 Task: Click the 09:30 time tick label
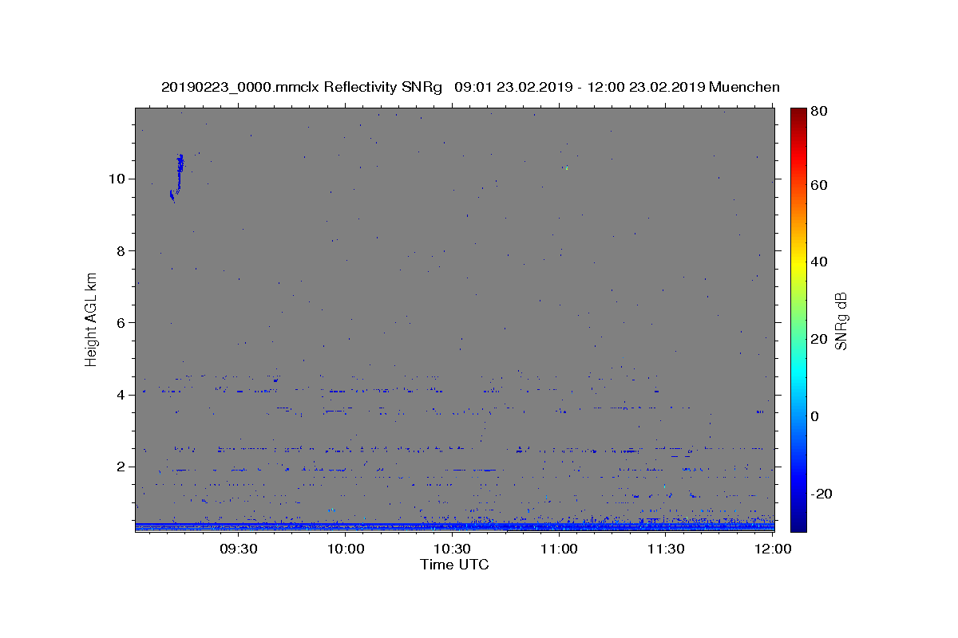[238, 549]
